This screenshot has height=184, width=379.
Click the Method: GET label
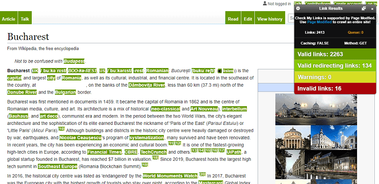point(356,43)
